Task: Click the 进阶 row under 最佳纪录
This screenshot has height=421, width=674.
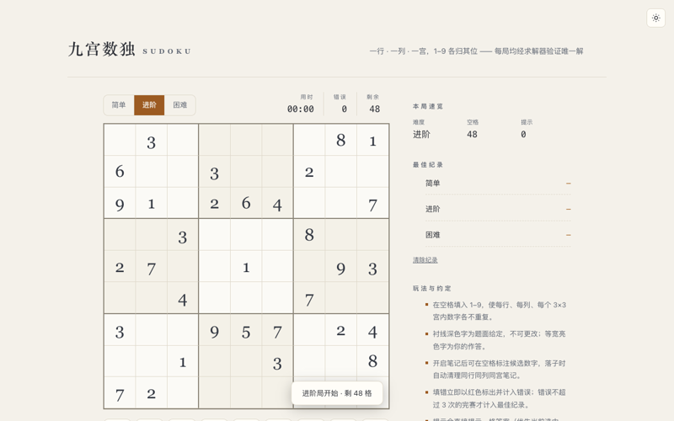Action: [x=498, y=209]
